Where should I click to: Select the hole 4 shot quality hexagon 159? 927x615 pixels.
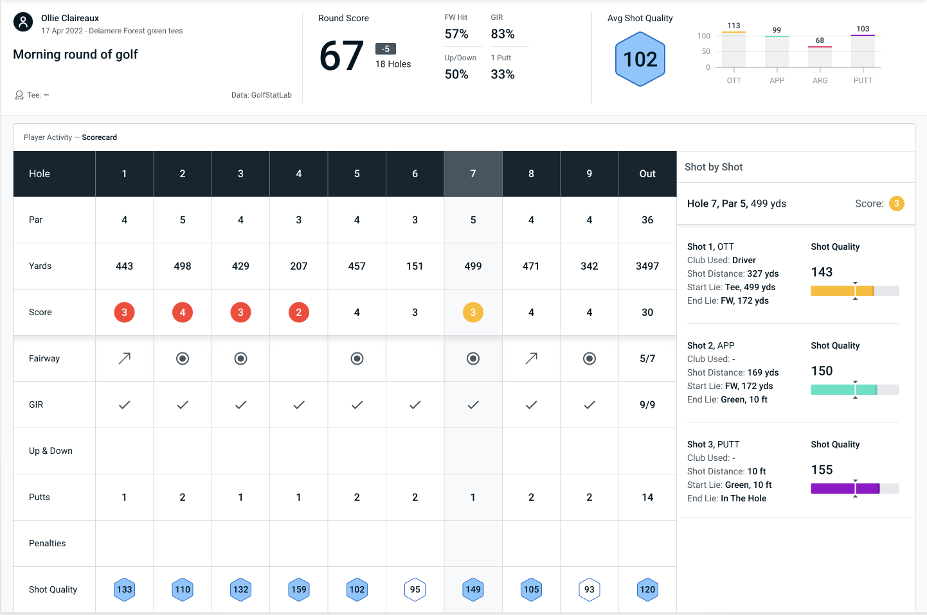[x=299, y=589]
